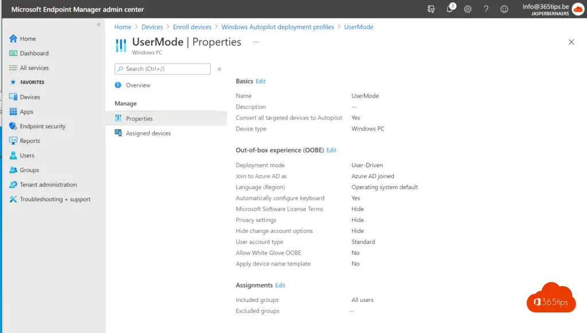Open the Reports sidebar icon
587x333 pixels.
[13, 141]
